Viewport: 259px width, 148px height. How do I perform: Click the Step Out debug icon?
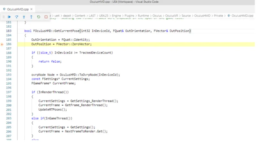click(31, 17)
